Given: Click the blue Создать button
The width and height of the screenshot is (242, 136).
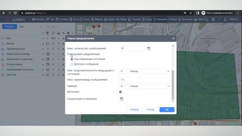Looking at the screenshot, I should click(9, 26).
